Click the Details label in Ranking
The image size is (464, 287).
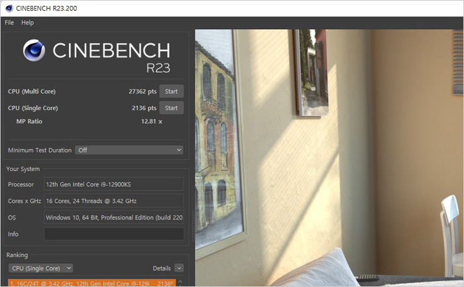[x=162, y=268]
